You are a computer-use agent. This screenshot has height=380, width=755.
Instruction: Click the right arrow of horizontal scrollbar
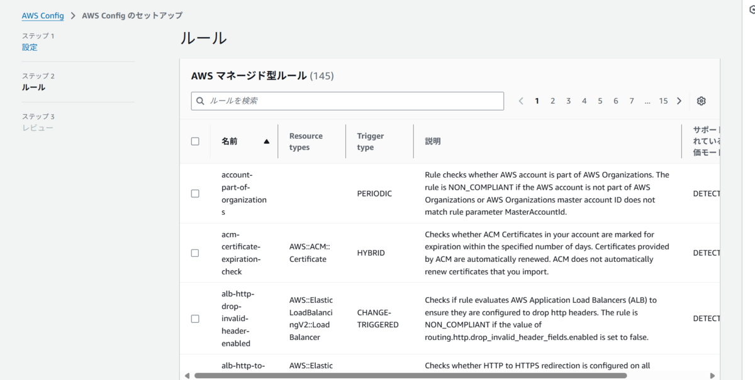(x=712, y=376)
